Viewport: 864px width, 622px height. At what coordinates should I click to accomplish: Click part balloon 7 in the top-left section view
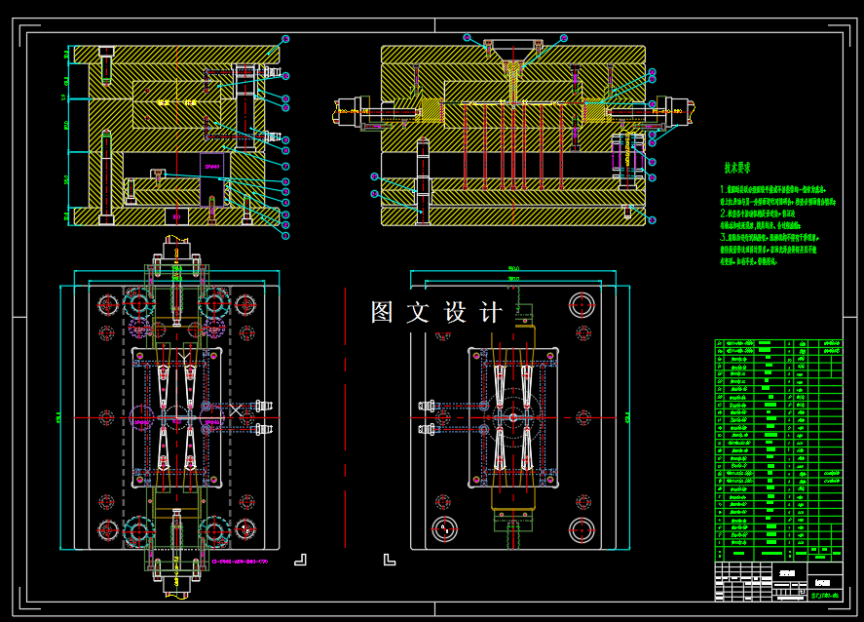[285, 166]
